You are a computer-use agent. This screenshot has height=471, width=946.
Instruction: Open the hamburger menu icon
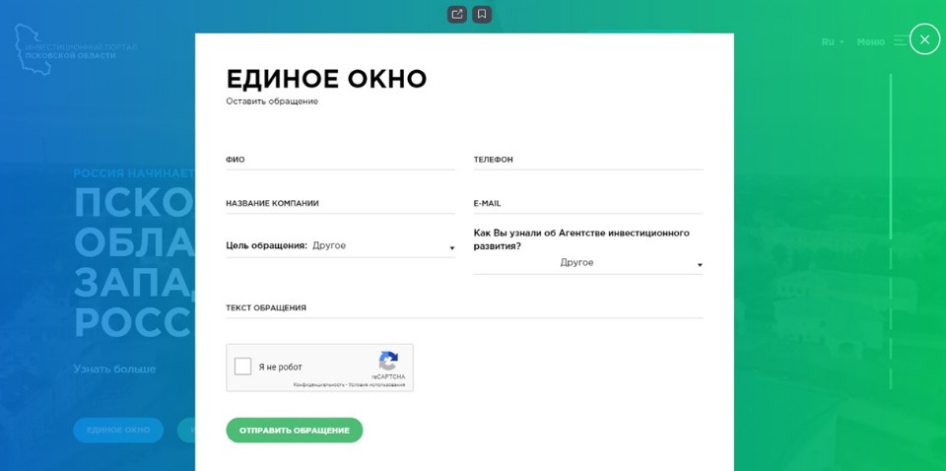[x=900, y=41]
